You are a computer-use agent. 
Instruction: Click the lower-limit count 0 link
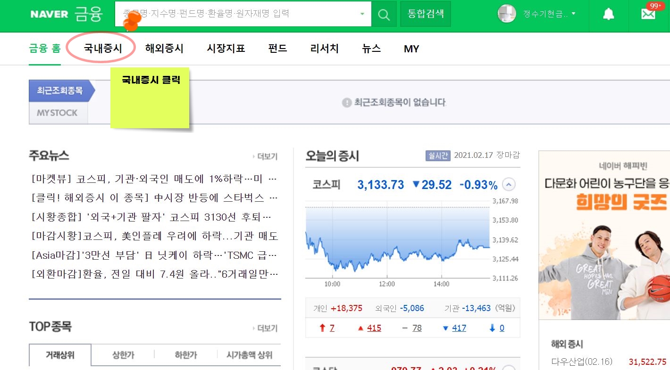pyautogui.click(x=502, y=328)
